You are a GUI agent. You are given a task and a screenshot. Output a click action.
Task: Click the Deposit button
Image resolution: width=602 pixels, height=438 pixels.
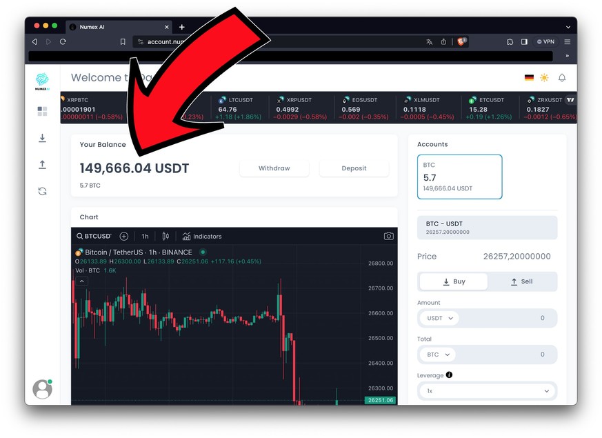[354, 168]
